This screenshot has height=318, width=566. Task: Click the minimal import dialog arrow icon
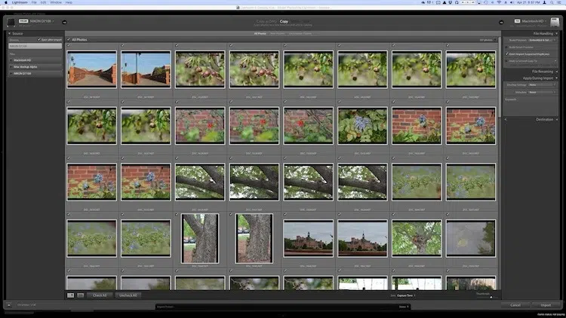(9, 304)
